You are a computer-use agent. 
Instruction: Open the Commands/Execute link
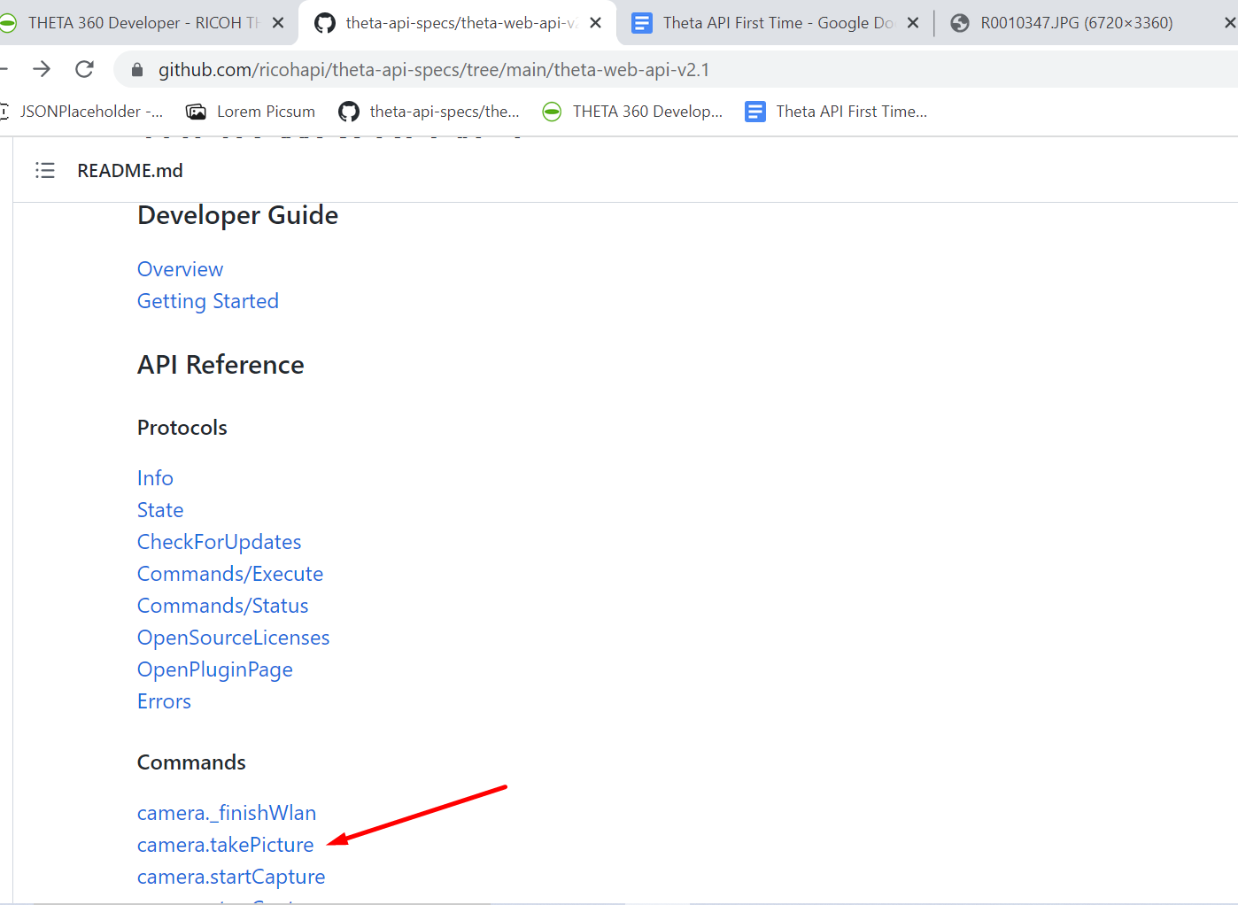click(x=230, y=574)
